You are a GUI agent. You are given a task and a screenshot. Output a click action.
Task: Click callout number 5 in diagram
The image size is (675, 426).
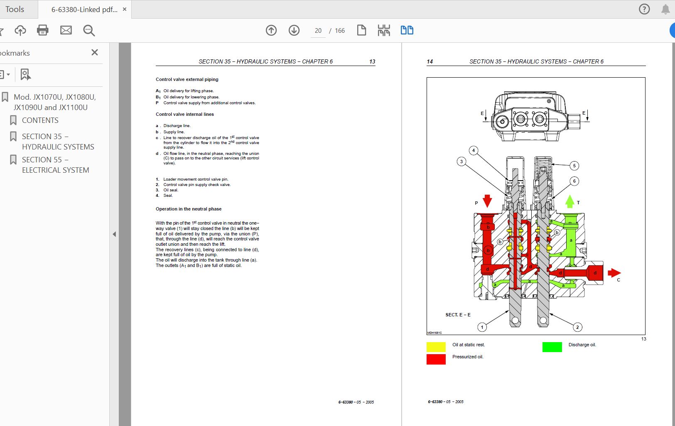point(574,166)
